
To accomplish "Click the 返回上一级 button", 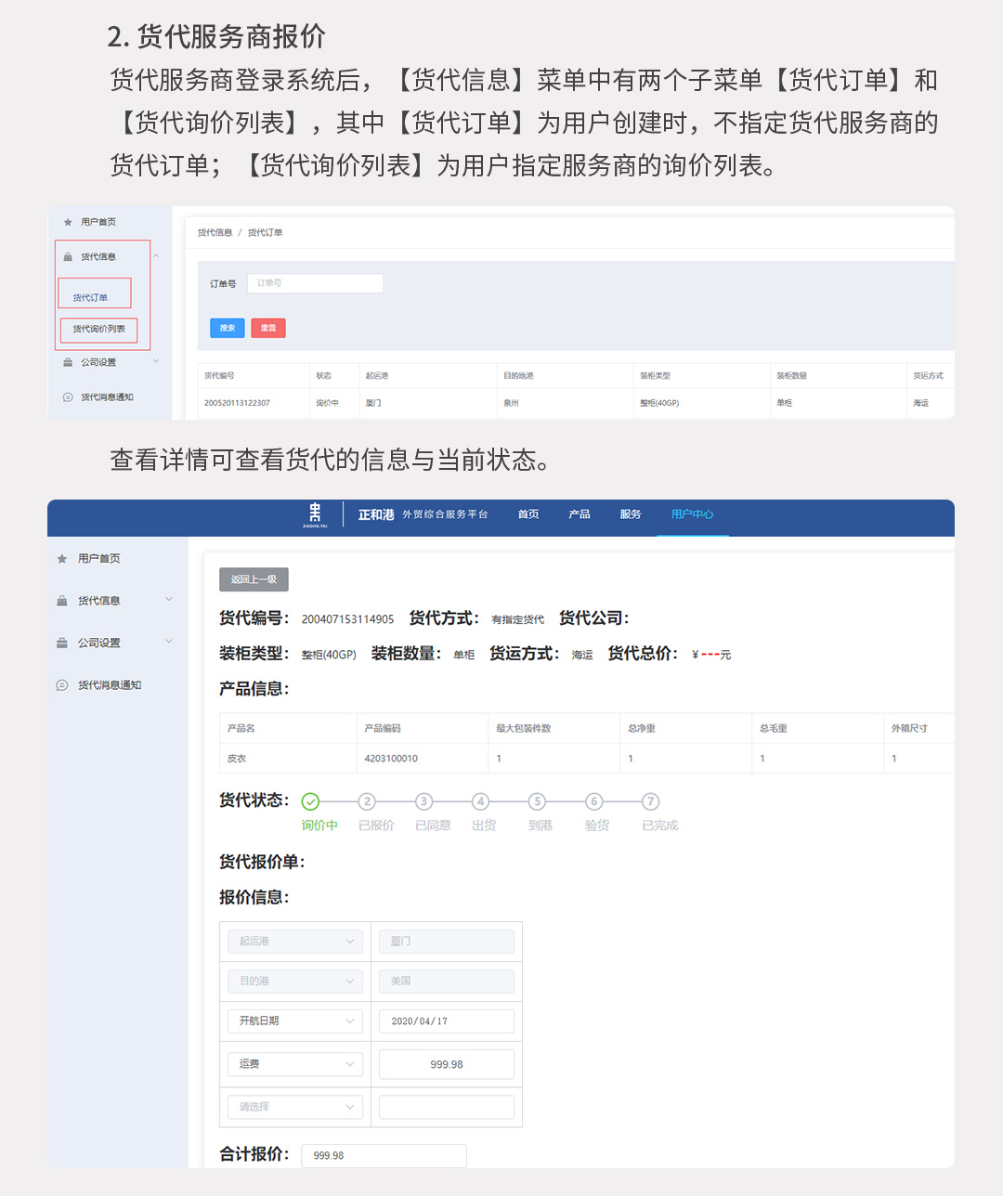I will (x=254, y=579).
